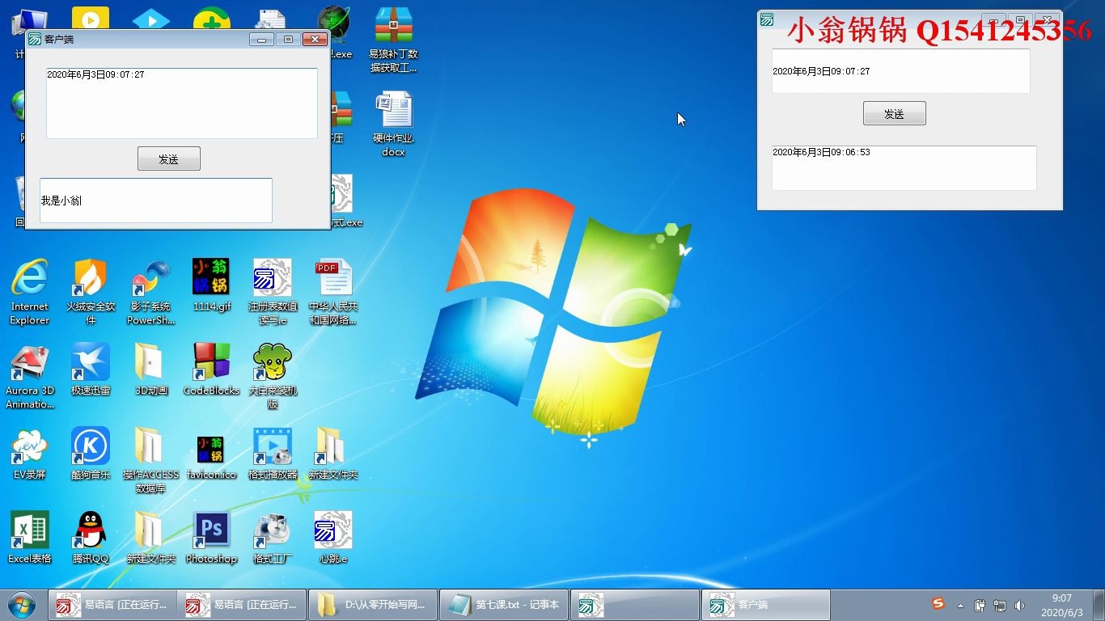Click top-right window box showing 09:06:53
The height and width of the screenshot is (621, 1105).
(904, 168)
